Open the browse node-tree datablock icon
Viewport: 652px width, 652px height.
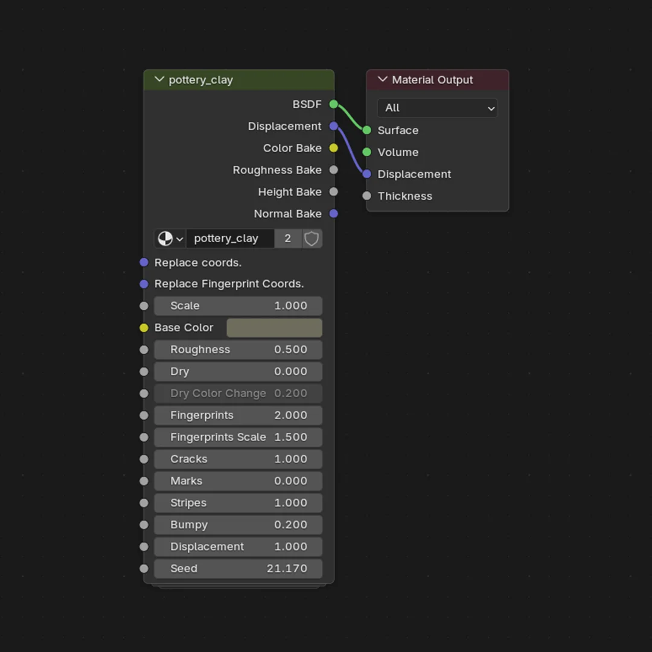click(x=165, y=238)
